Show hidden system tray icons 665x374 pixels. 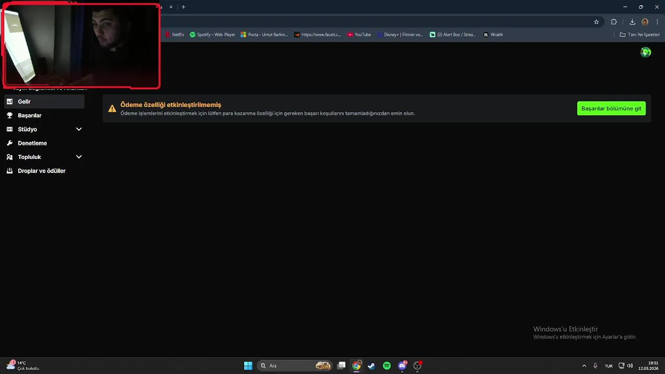(x=584, y=366)
